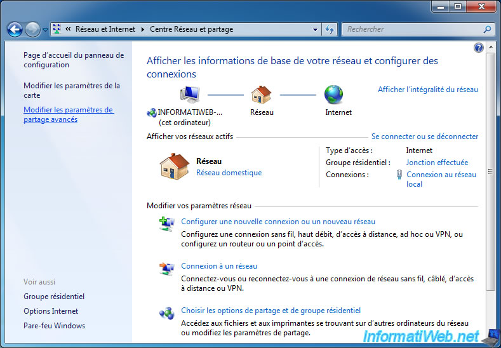Expand the address bar history dropdown arrow

tap(316, 30)
